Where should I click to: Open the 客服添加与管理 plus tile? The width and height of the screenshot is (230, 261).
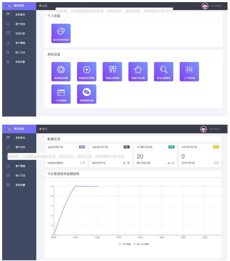point(87,72)
